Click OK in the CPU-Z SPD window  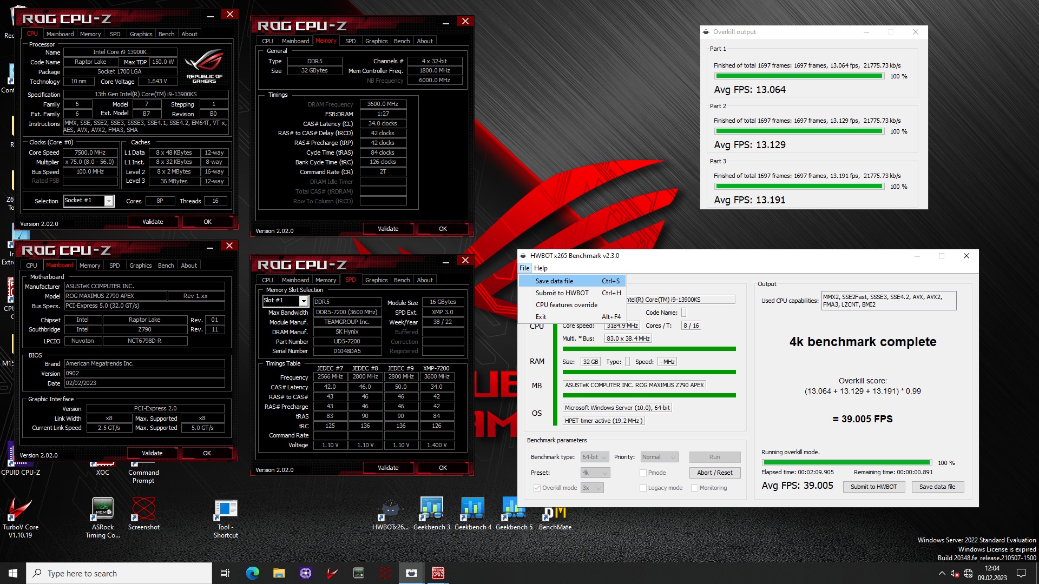coord(443,468)
